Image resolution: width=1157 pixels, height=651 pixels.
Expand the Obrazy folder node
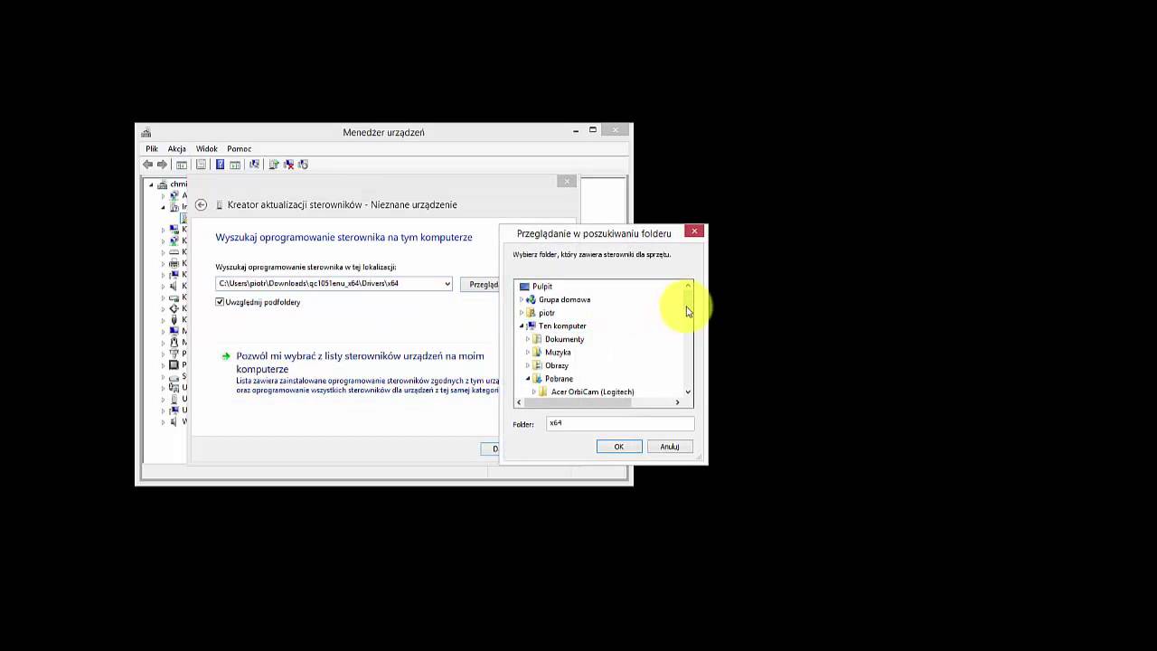pyautogui.click(x=528, y=365)
